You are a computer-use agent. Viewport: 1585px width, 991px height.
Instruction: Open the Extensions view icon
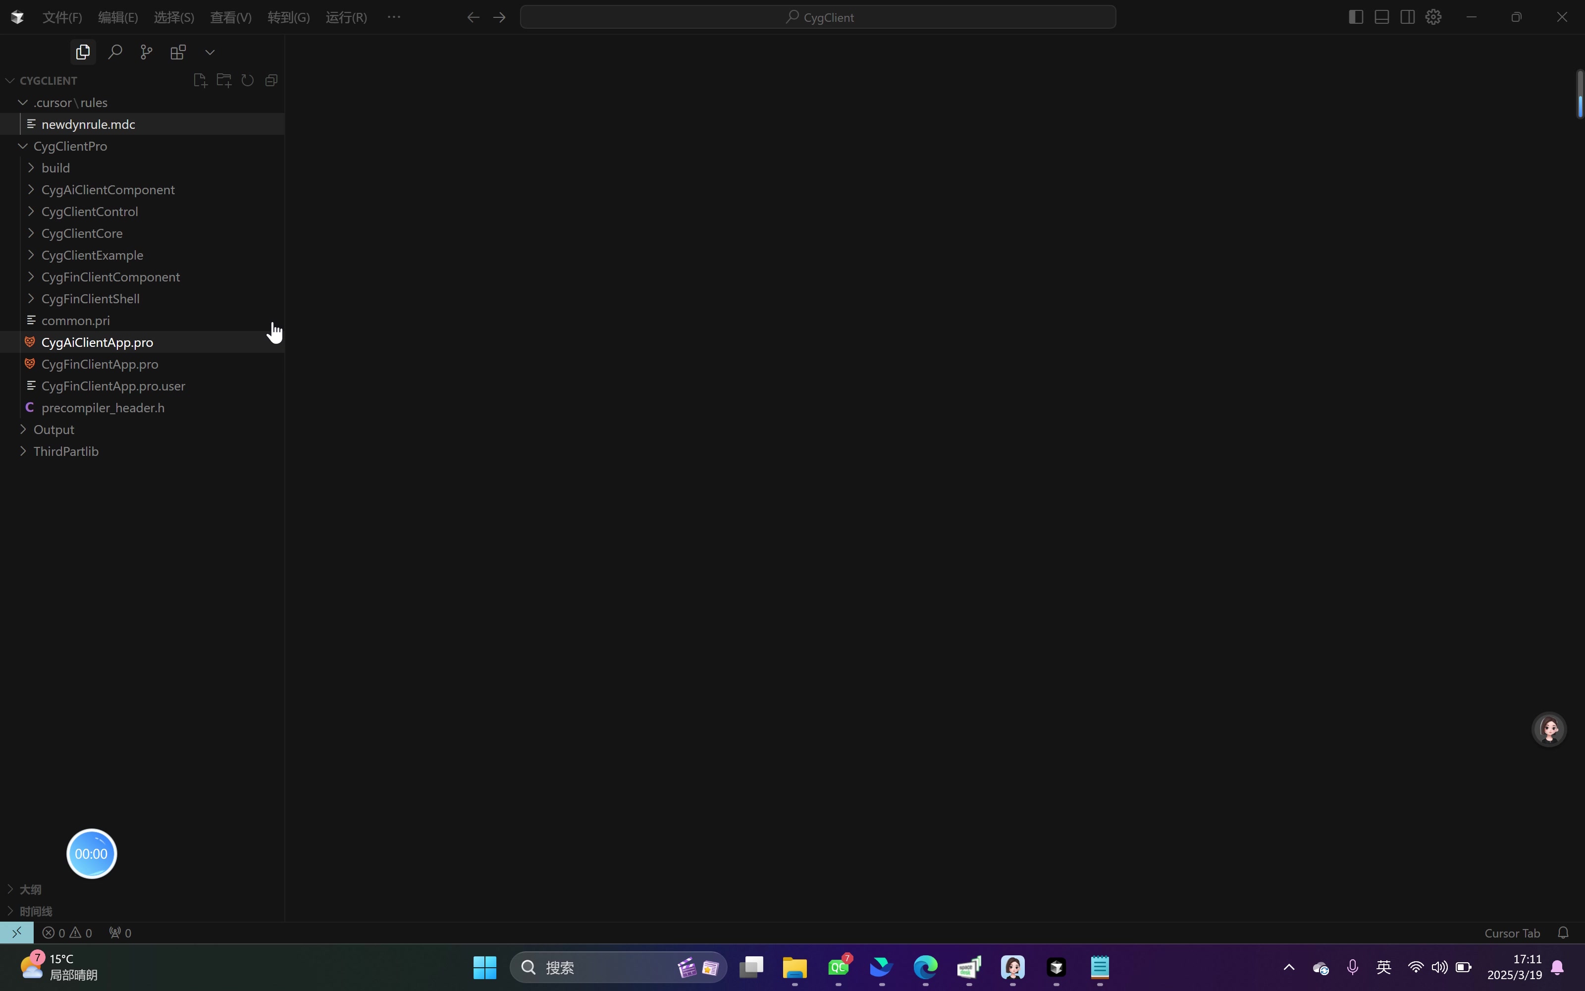[178, 52]
